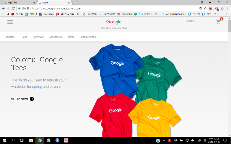Screen dimensions: 231x144
Task: Click the page vertical scrollbar thumb
Action: point(229,26)
